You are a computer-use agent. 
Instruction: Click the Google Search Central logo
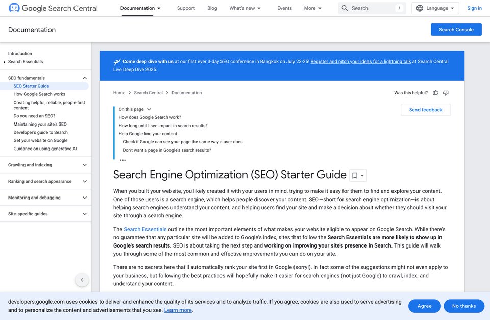(53, 8)
